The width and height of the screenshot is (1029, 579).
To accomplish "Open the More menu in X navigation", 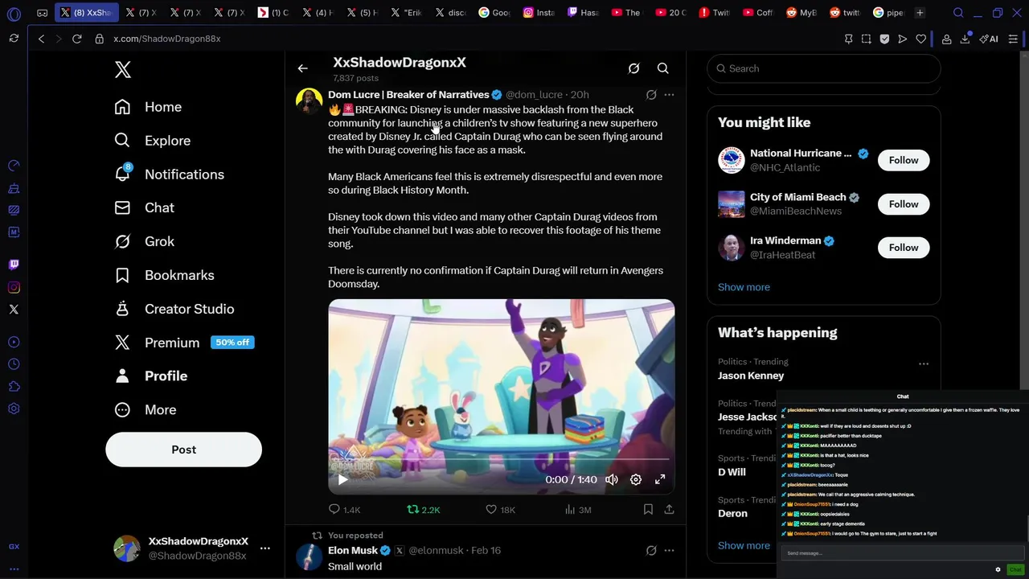I will tap(146, 410).
